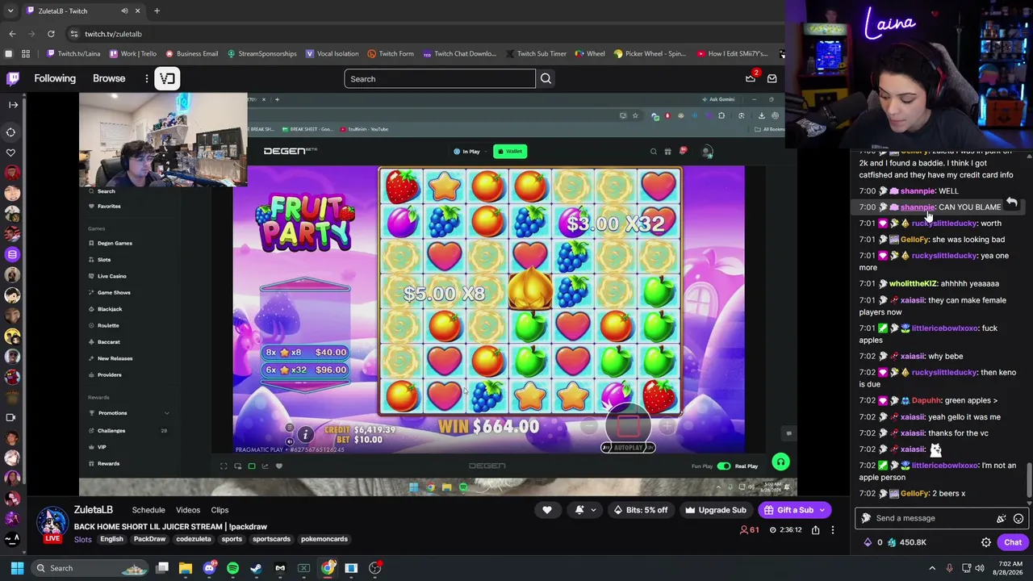
Task: Open the channel Videos tab
Action: [x=188, y=510]
